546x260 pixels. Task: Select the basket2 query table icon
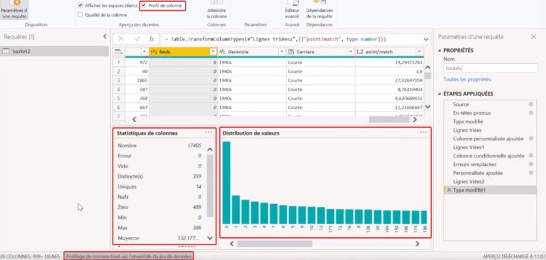[6, 51]
